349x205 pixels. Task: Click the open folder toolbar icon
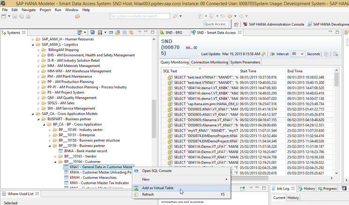point(77,16)
